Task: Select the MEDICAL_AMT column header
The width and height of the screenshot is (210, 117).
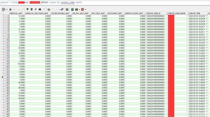Action: 17,13
